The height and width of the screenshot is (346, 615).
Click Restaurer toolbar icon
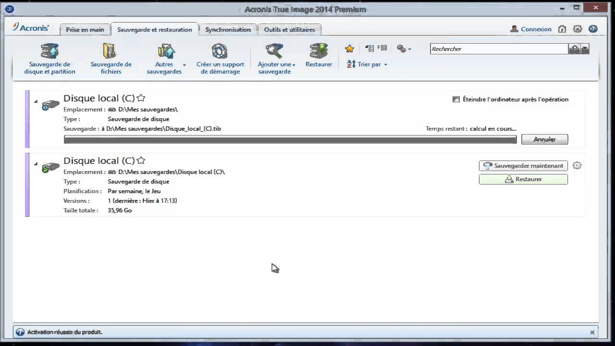click(319, 51)
